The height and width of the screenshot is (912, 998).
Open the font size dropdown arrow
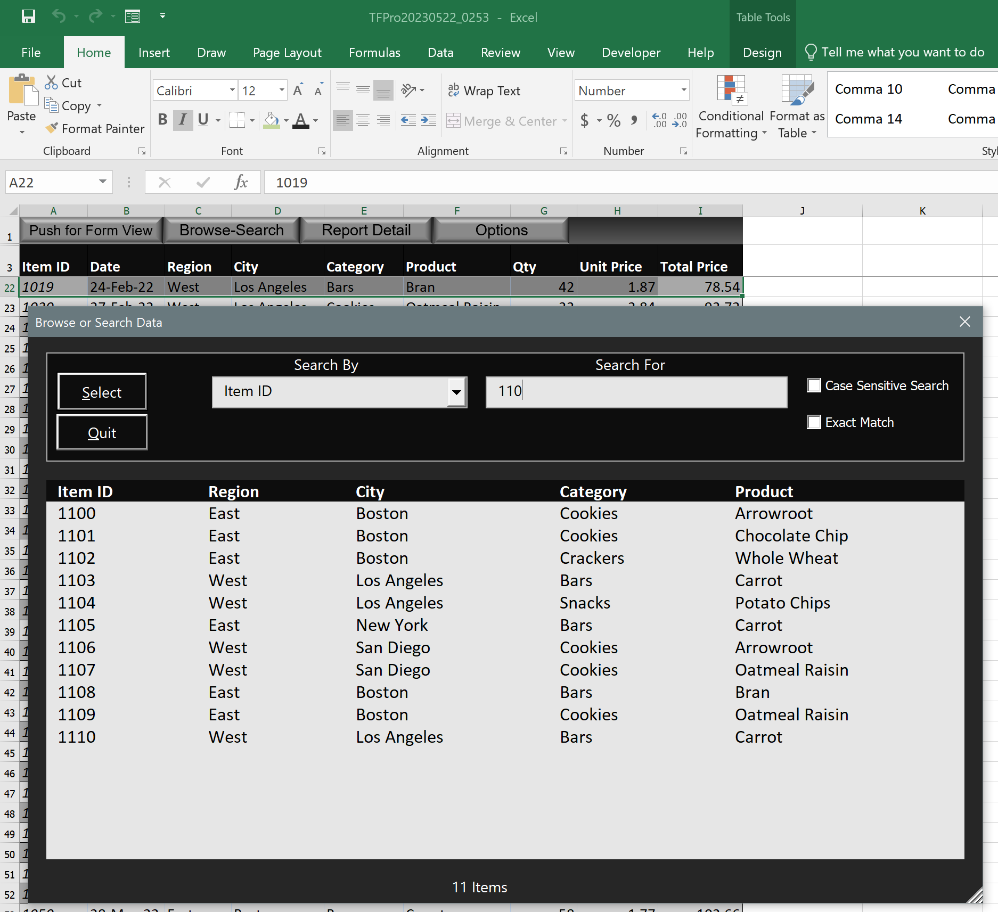point(282,90)
